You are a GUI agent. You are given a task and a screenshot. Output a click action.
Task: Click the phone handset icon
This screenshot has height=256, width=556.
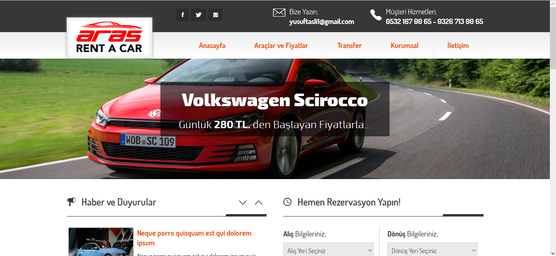(376, 15)
